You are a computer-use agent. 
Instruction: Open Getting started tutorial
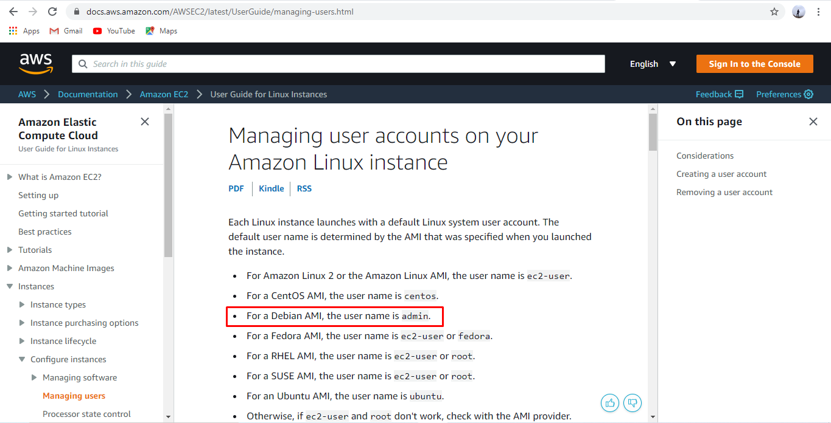[x=63, y=213]
